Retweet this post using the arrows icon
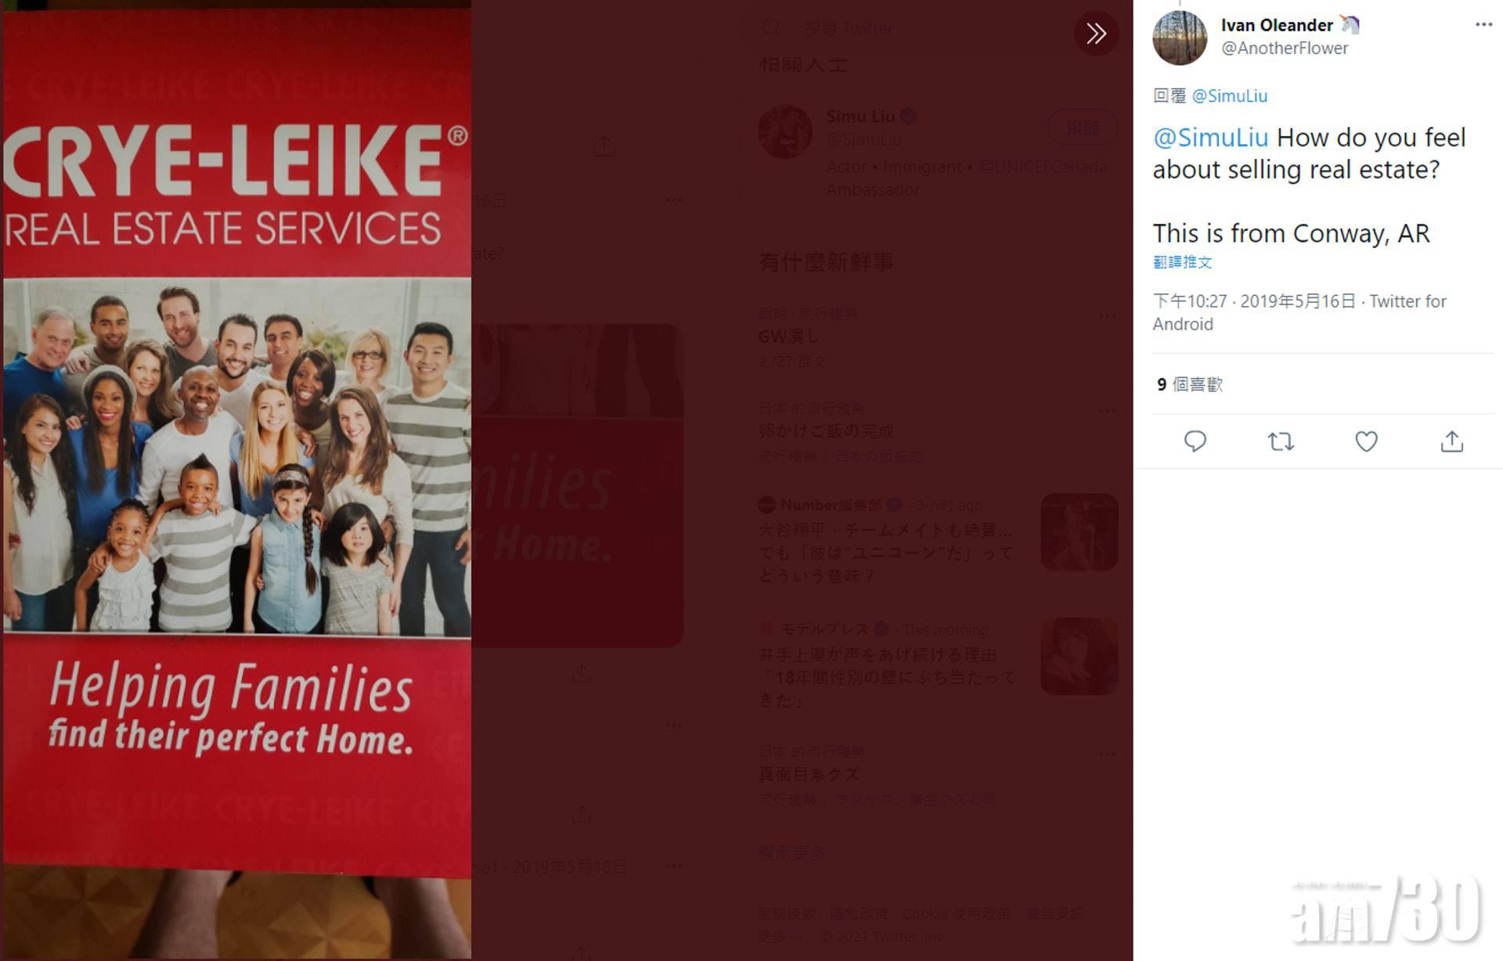 [1281, 441]
